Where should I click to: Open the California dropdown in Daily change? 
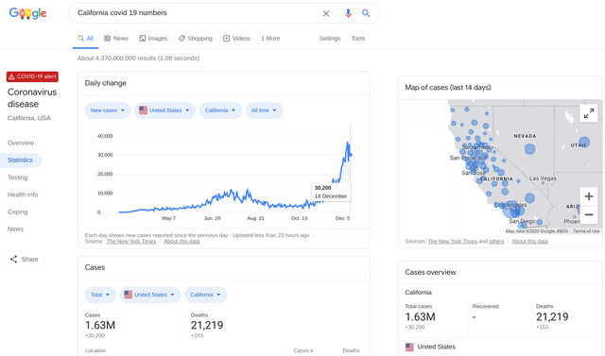[220, 110]
